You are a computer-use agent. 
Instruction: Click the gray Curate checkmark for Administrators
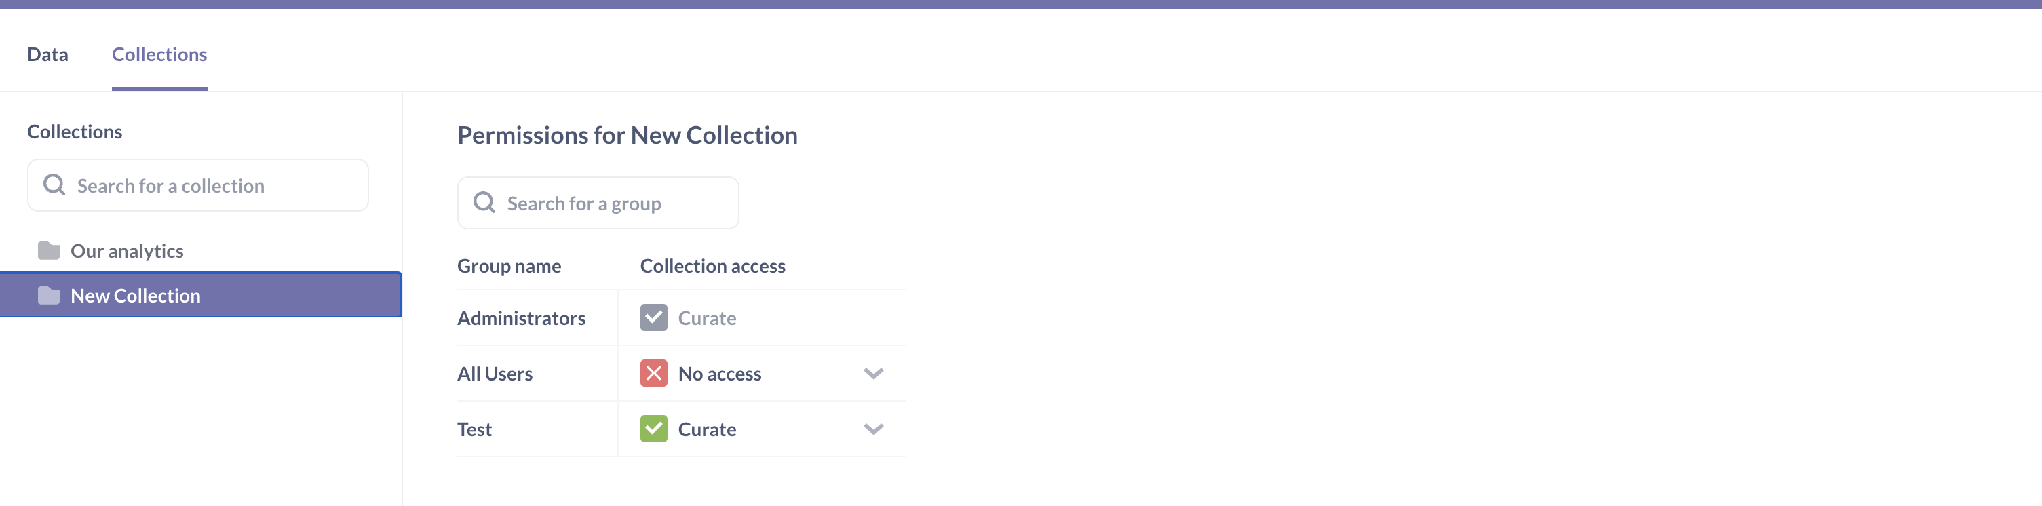(x=653, y=317)
